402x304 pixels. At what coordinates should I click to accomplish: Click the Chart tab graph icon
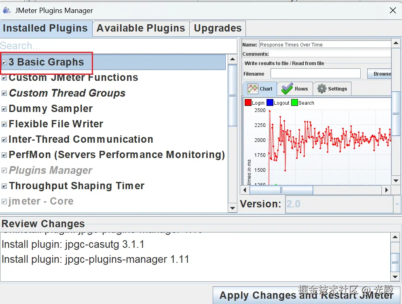click(x=252, y=89)
